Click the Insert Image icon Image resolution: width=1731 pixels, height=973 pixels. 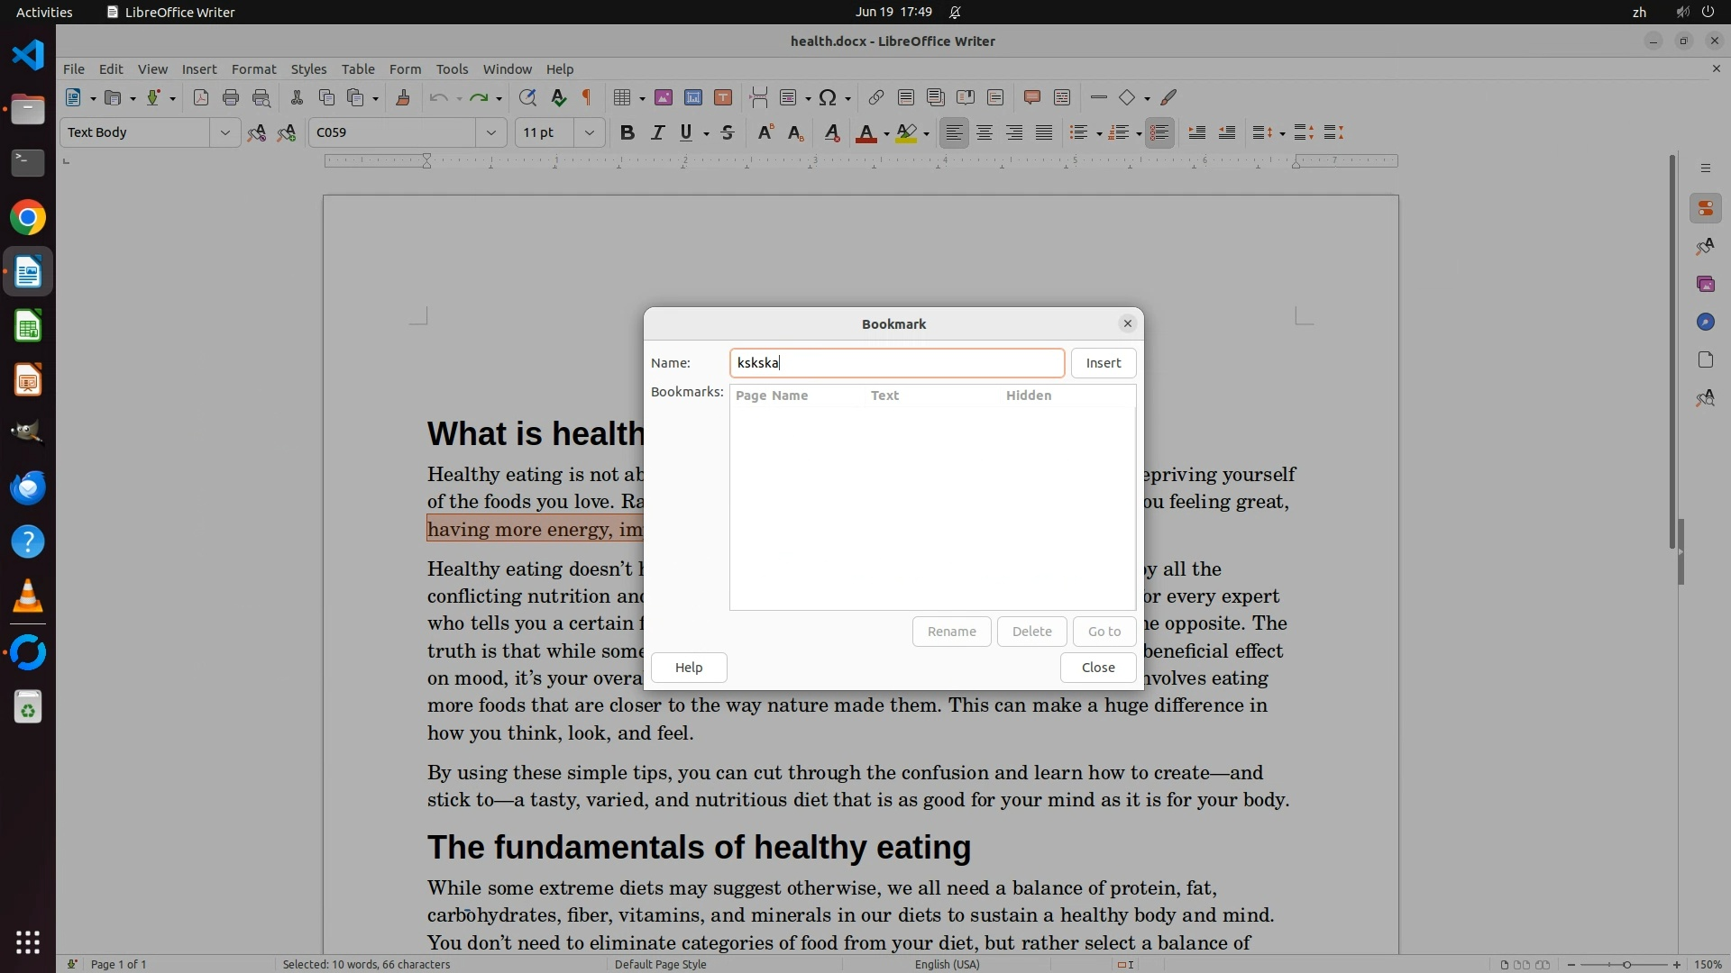pyautogui.click(x=664, y=97)
